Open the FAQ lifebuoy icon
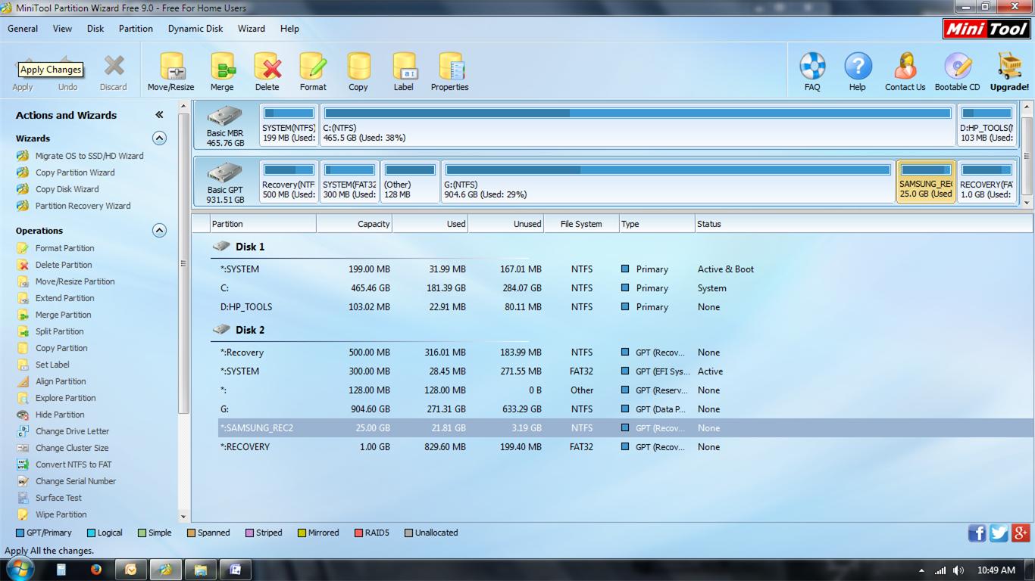The image size is (1035, 581). [x=812, y=72]
